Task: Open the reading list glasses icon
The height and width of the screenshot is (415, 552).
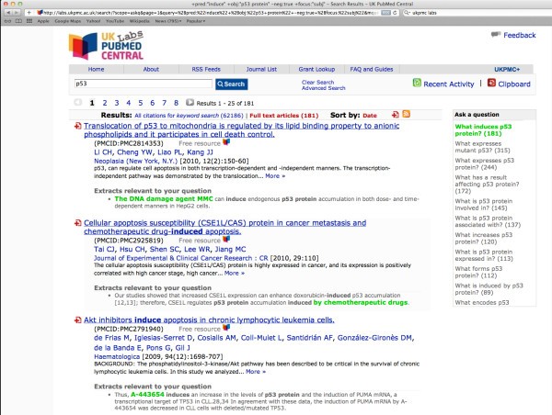Action: click(x=7, y=21)
